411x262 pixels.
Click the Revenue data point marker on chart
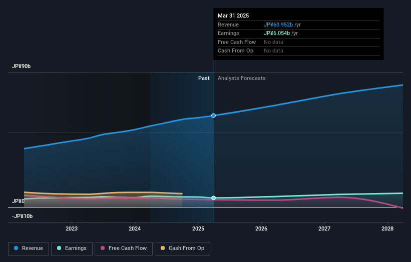(214, 115)
